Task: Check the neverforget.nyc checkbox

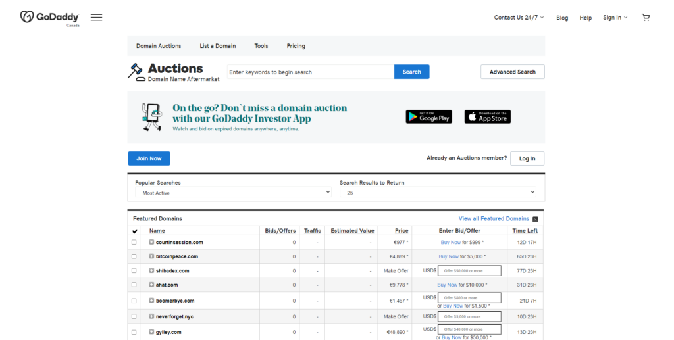Action: coord(134,316)
